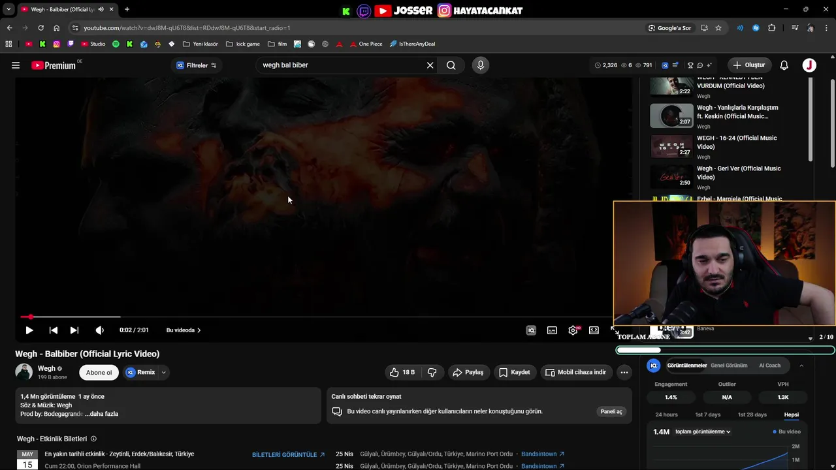Select Genel Görünüm tab in vidIQ
Screen dimensions: 836x470
tap(729, 366)
